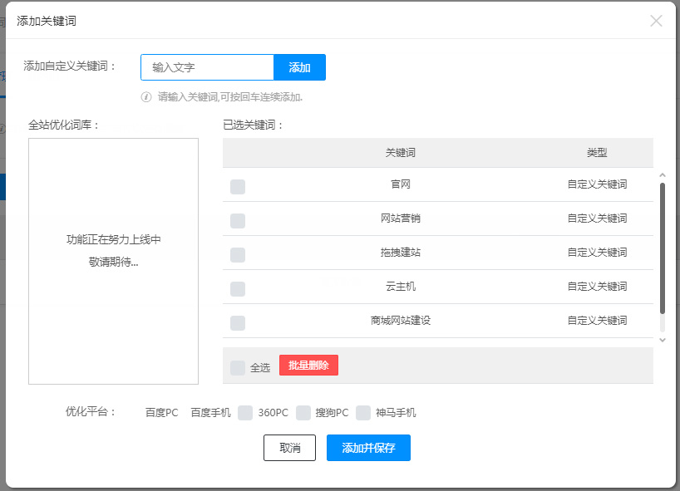Click the scrollbar down arrow in keyword list
This screenshot has width=680, height=491.
tap(663, 340)
